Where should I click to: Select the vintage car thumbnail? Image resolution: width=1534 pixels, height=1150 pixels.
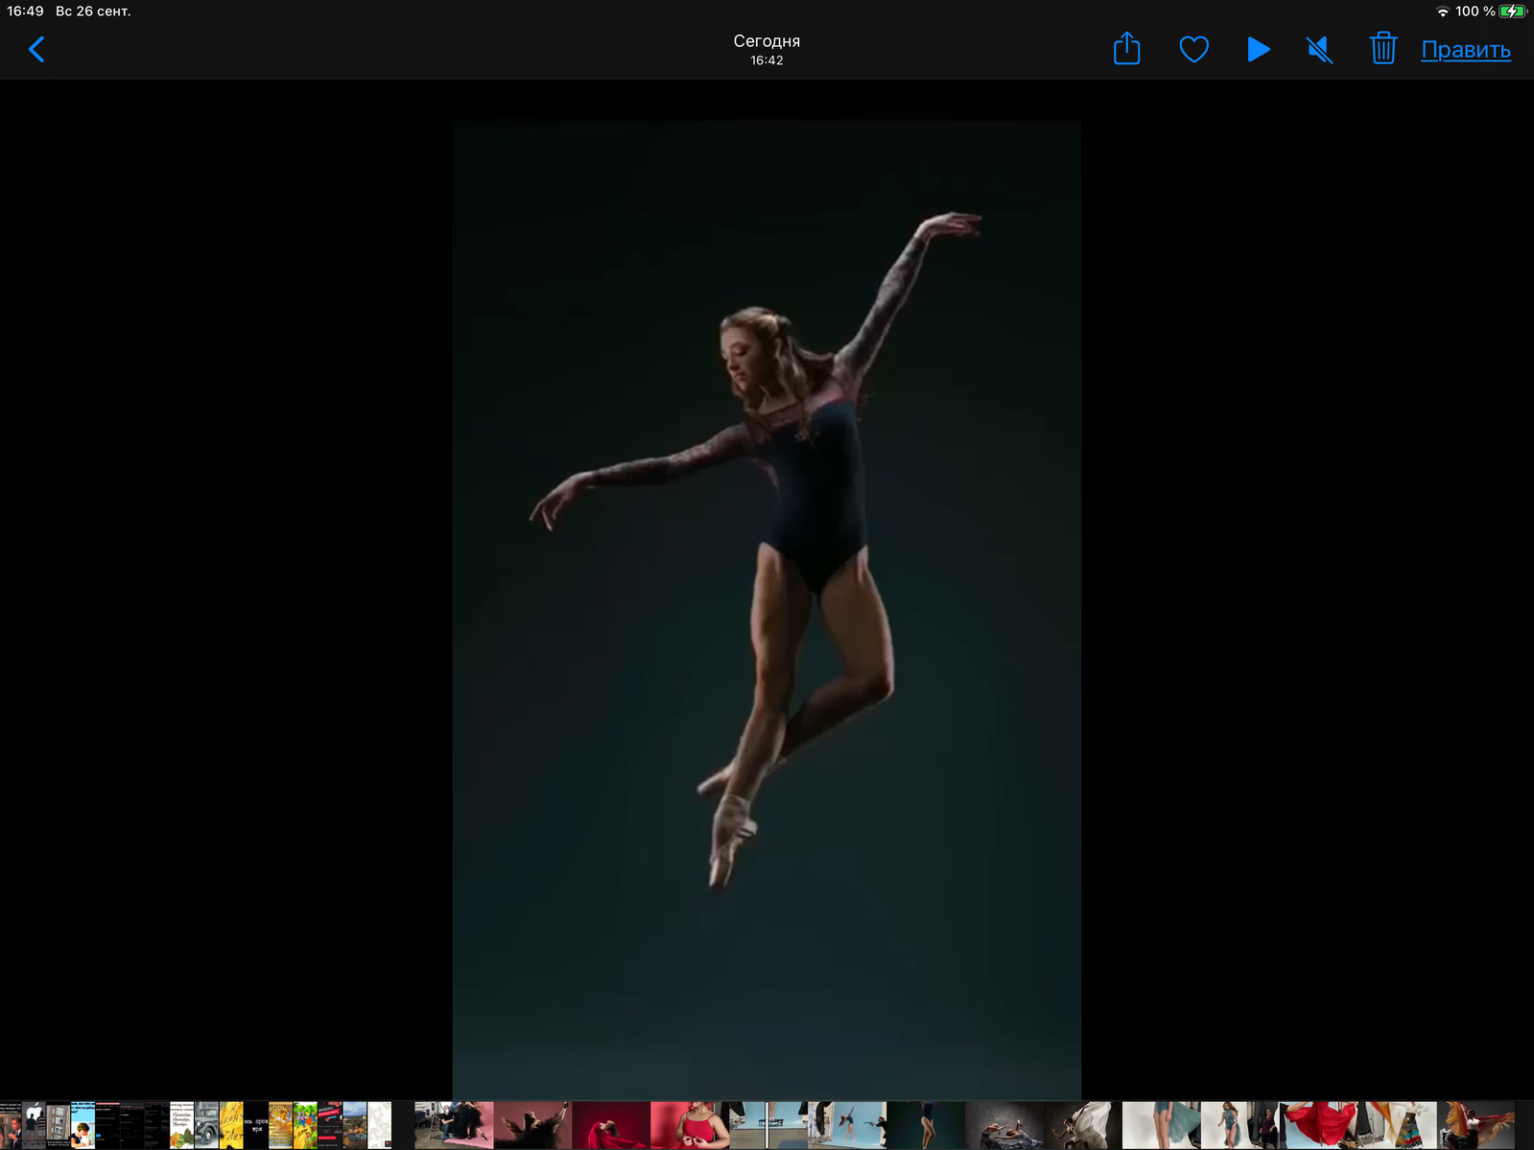[206, 1125]
